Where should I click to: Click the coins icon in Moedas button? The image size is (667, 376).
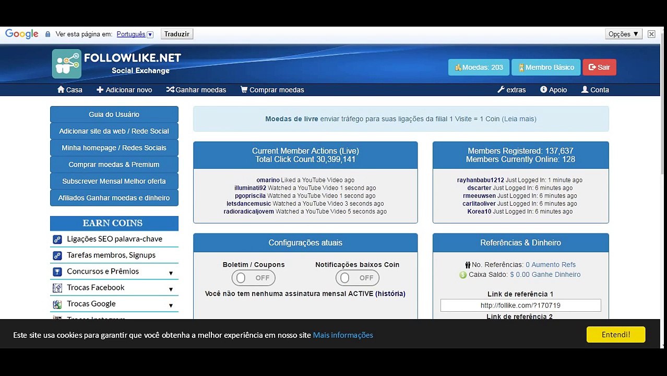click(458, 67)
